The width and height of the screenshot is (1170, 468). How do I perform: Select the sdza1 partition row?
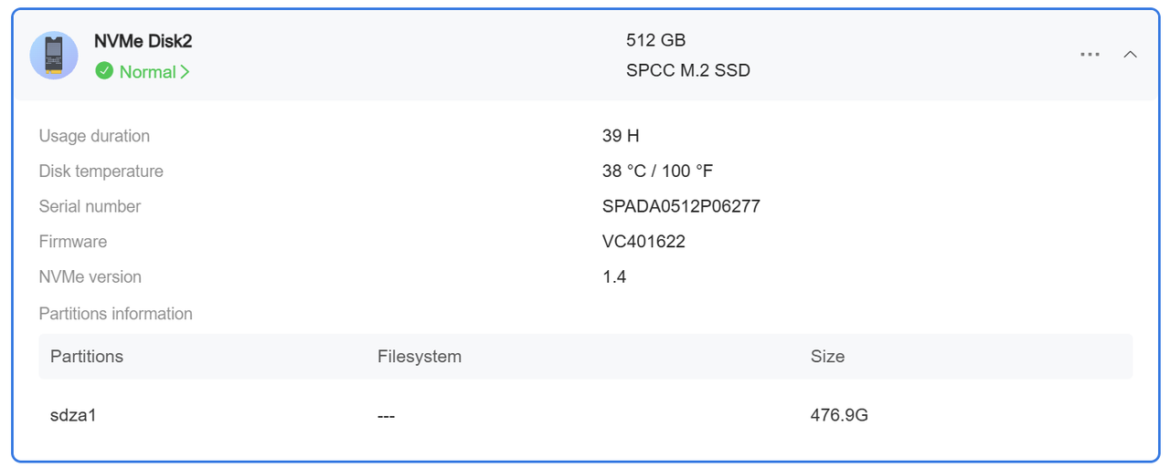coord(585,415)
